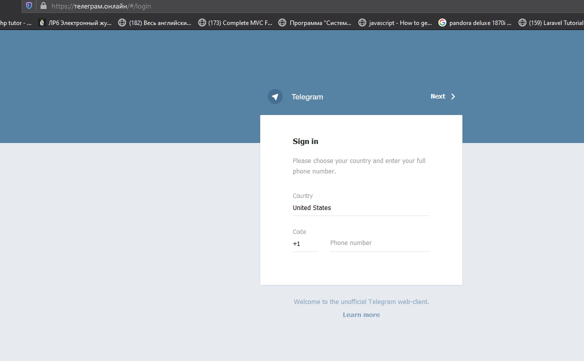
Task: Open the '(173) Complete MVC F...' bookmark
Action: point(235,22)
